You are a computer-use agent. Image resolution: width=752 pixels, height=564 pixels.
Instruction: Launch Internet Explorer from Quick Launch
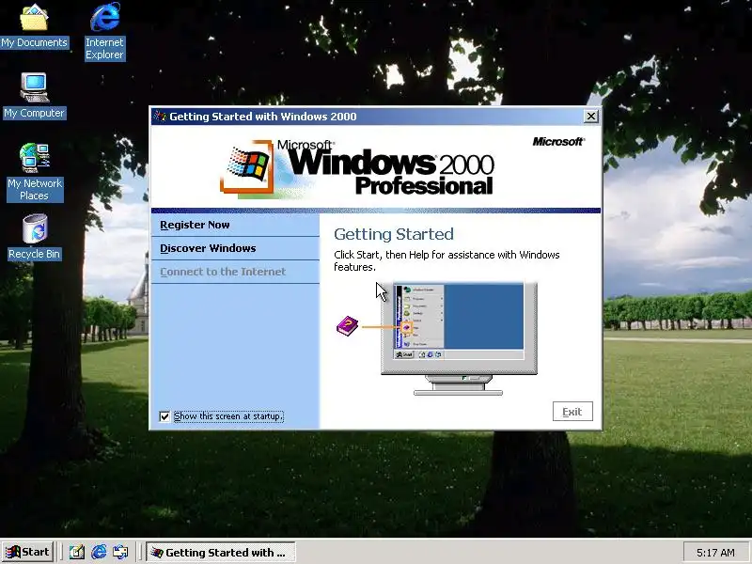point(99,553)
